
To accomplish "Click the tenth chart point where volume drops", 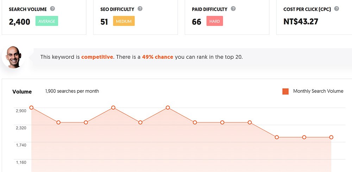I will pos(277,137).
